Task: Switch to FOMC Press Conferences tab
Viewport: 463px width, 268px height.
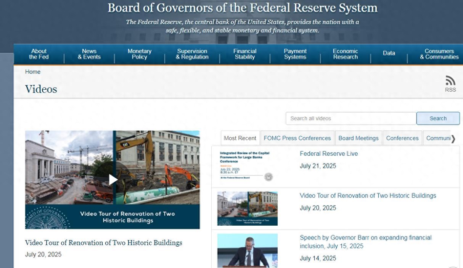Action: [297, 138]
